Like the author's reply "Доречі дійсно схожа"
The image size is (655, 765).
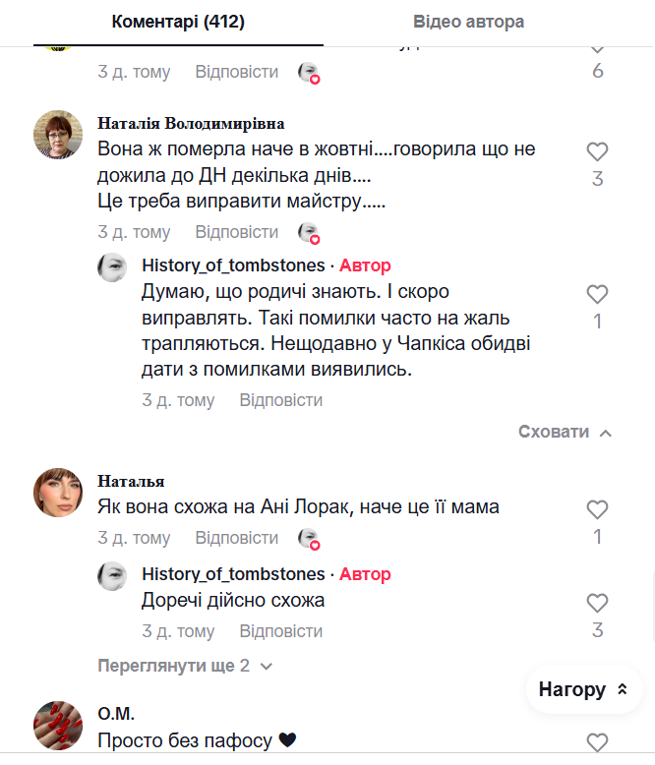[597, 603]
